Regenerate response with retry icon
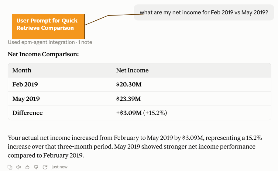The width and height of the screenshot is (278, 171). (x=45, y=167)
